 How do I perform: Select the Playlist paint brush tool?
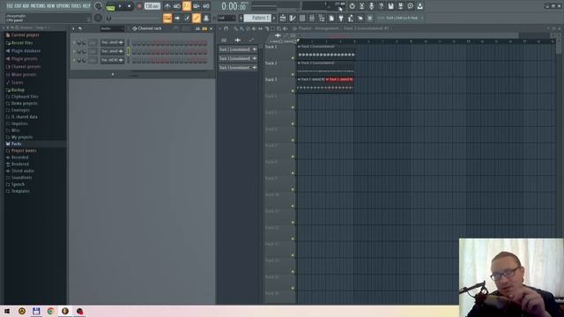click(241, 28)
